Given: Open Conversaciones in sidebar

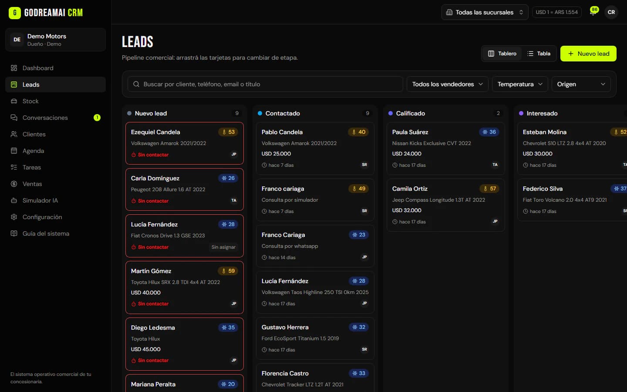Looking at the screenshot, I should (55, 118).
